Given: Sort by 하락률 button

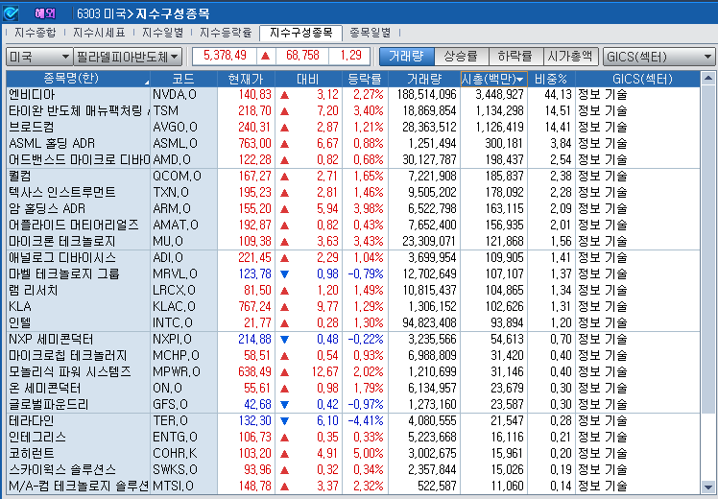Looking at the screenshot, I should (x=515, y=57).
